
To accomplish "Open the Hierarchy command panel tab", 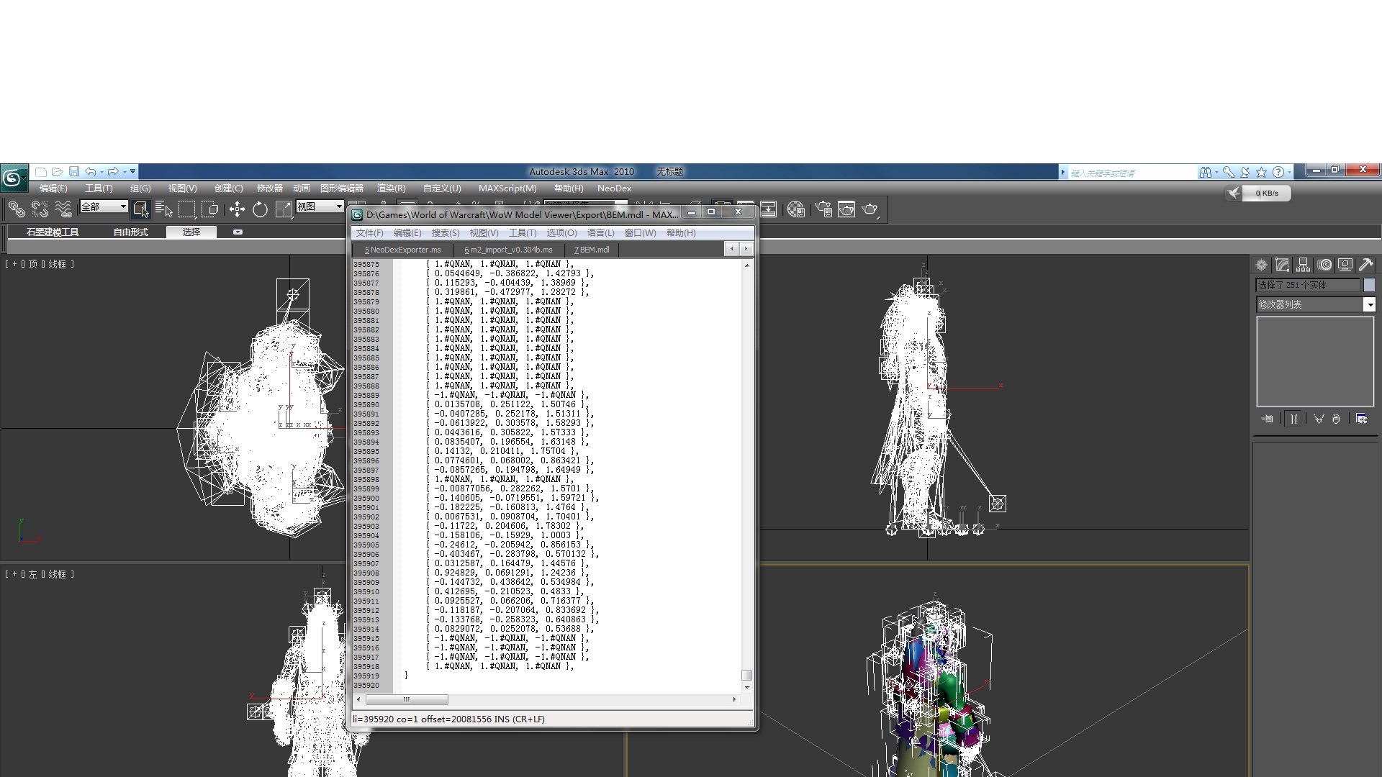I will point(1304,265).
